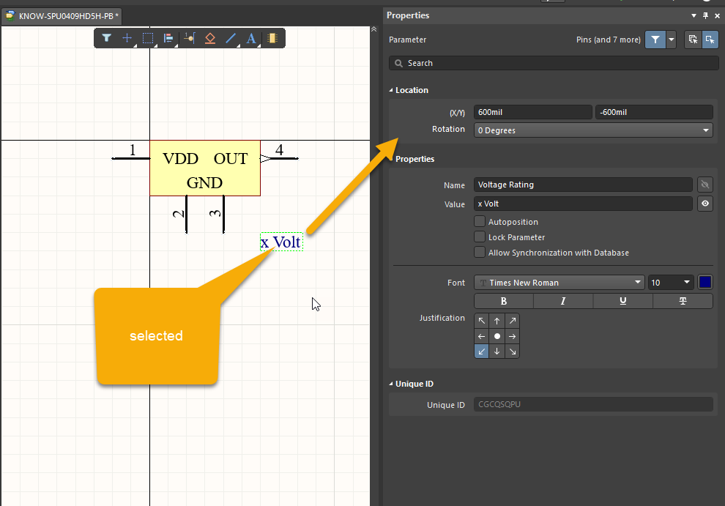
Task: Click the Properties panel filter funnel button
Action: point(655,40)
